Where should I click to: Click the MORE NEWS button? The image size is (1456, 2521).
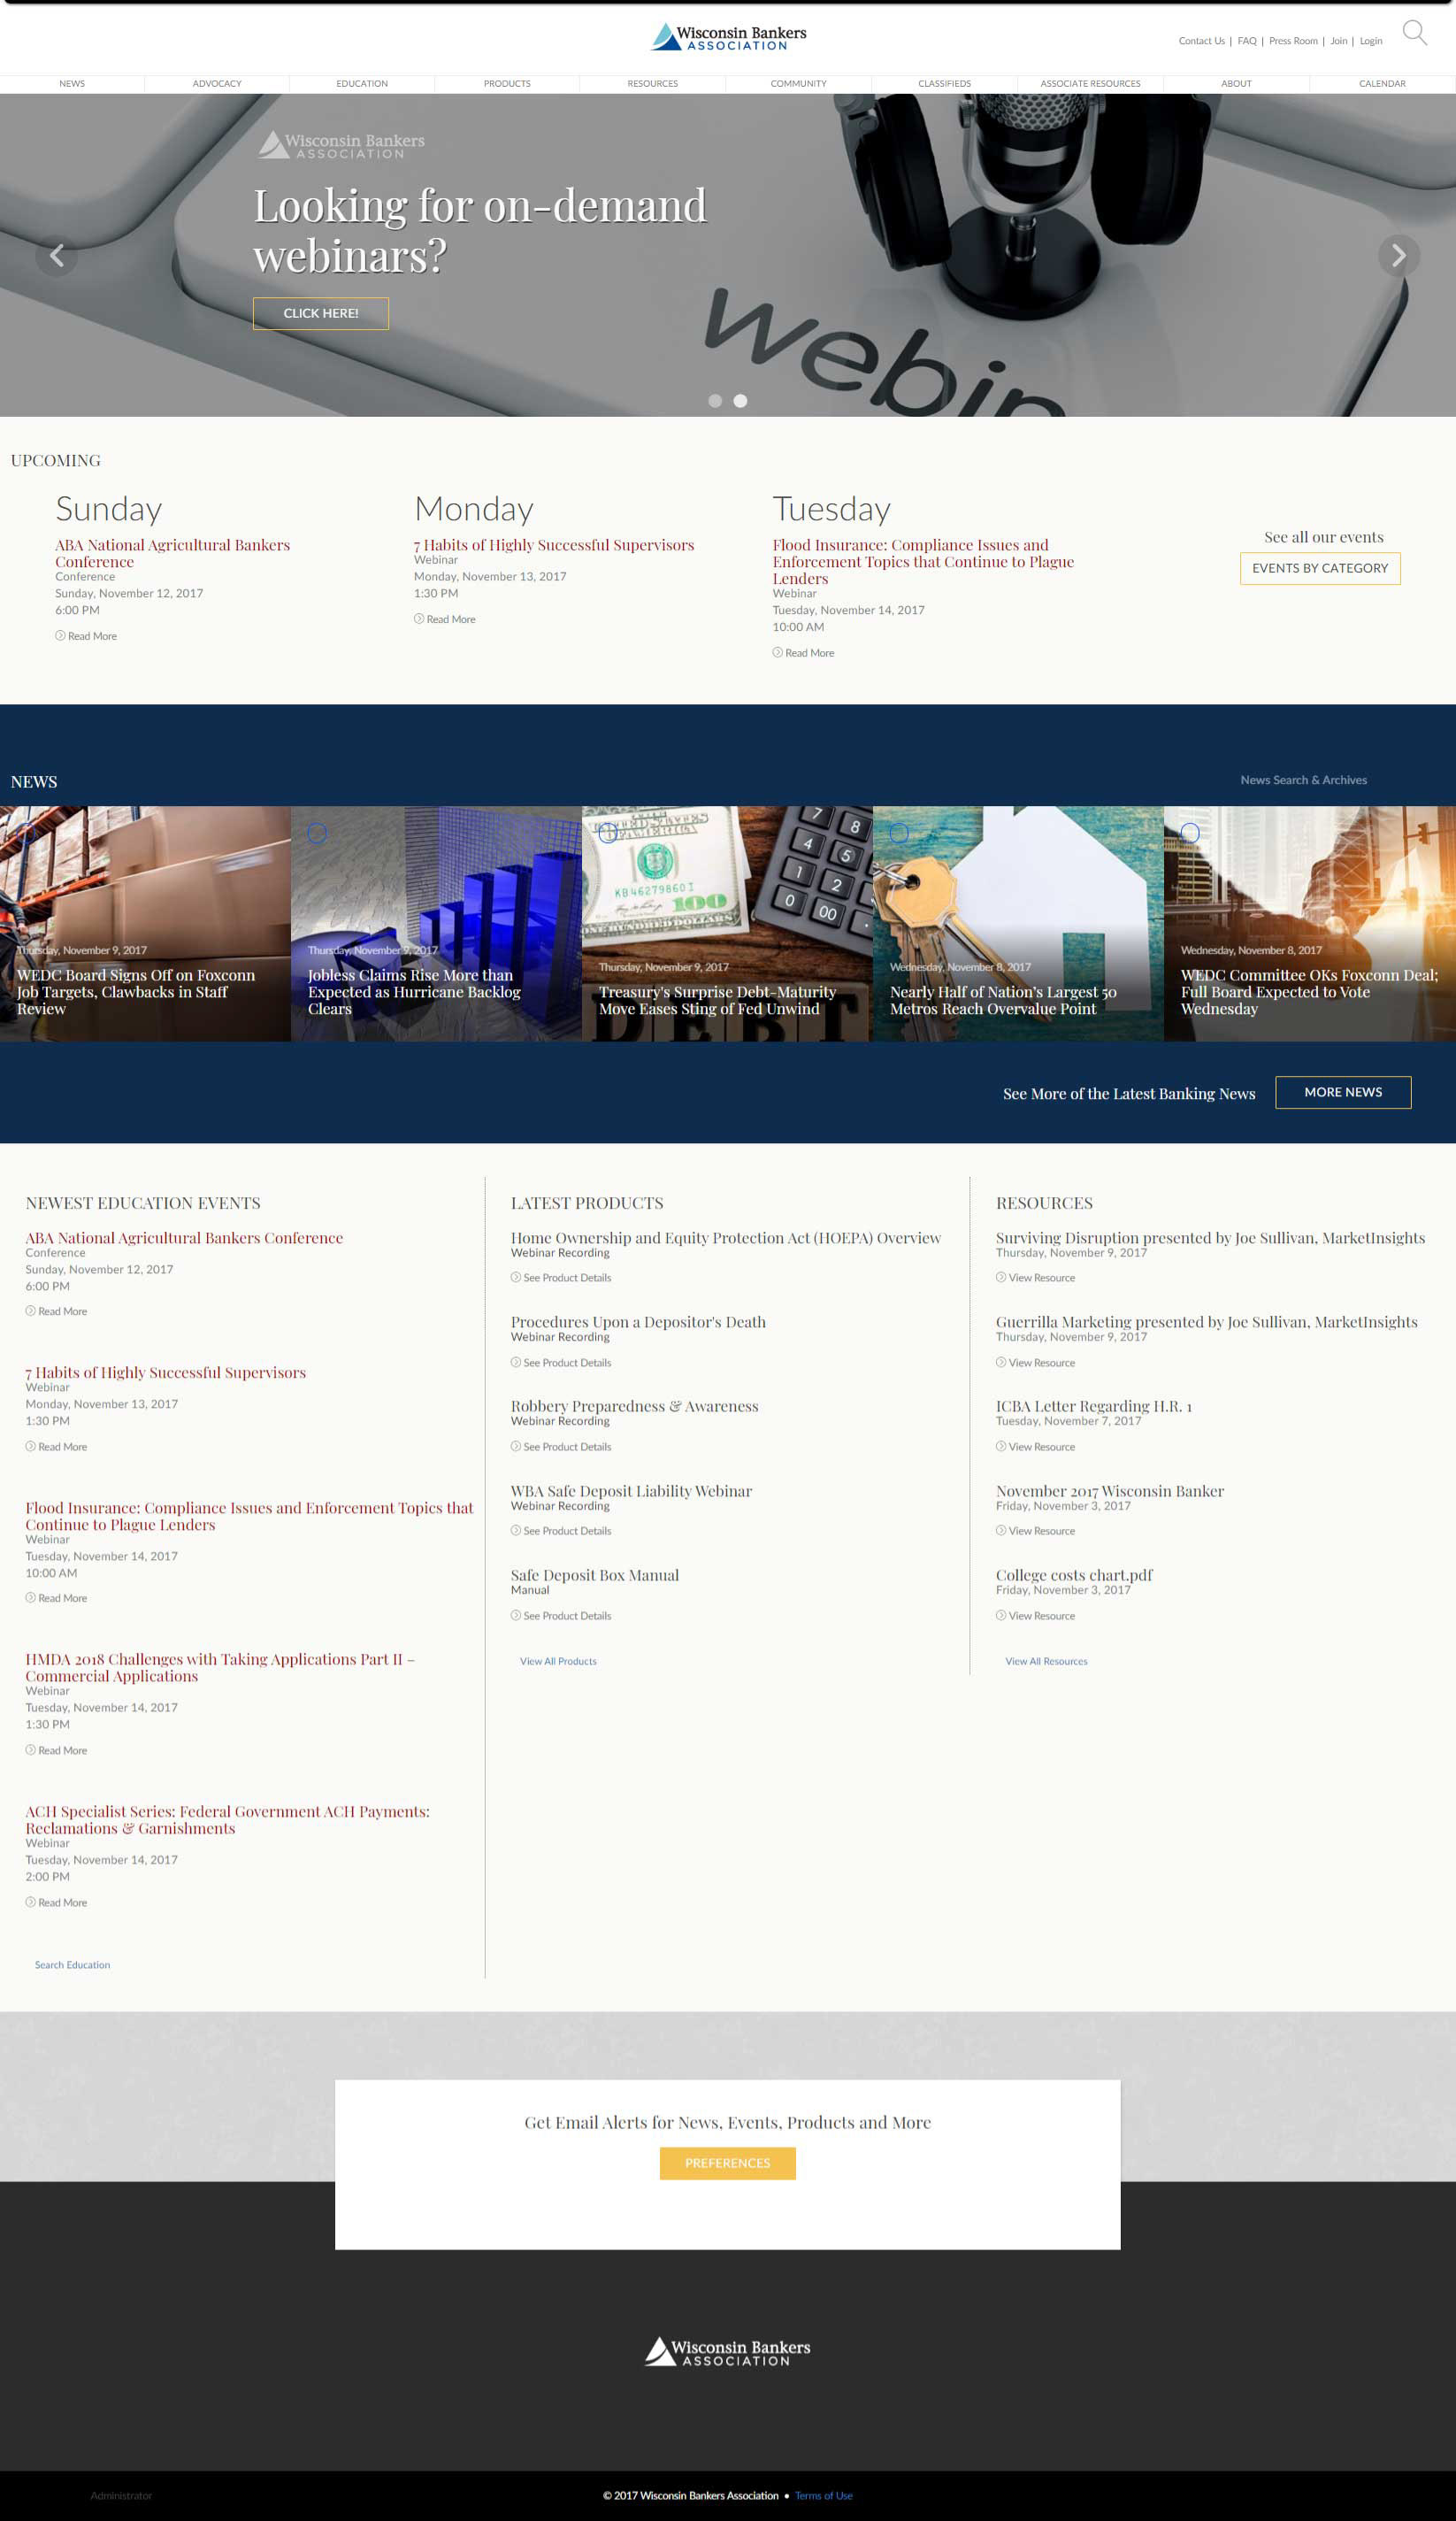click(x=1343, y=1092)
